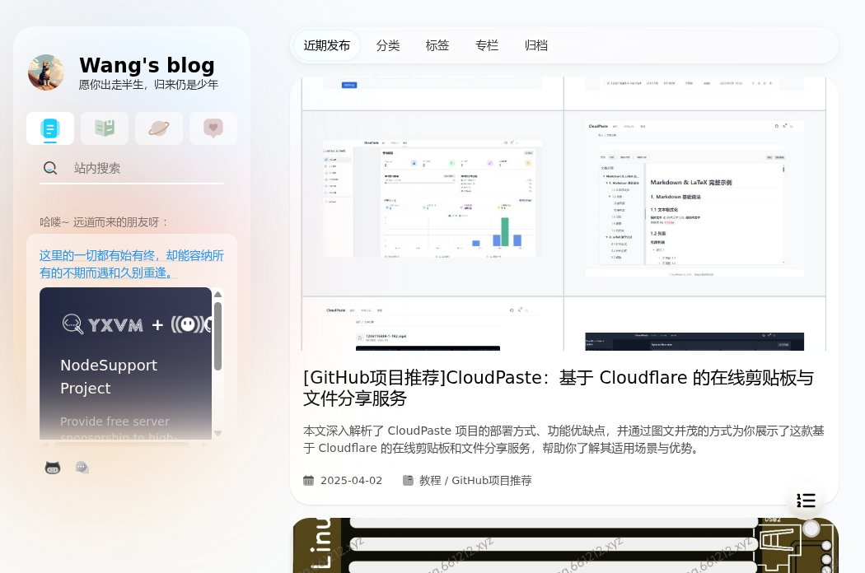Open the NodeSupport Project banner
Screen dimensions: 865x573
tap(125, 363)
